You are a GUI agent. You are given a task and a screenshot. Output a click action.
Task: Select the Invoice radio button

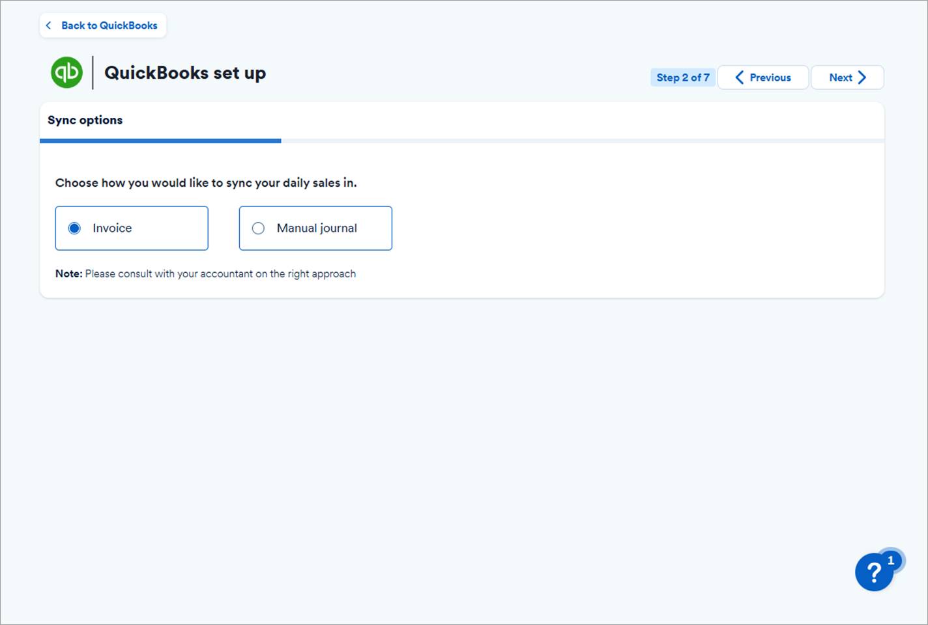pyautogui.click(x=74, y=229)
